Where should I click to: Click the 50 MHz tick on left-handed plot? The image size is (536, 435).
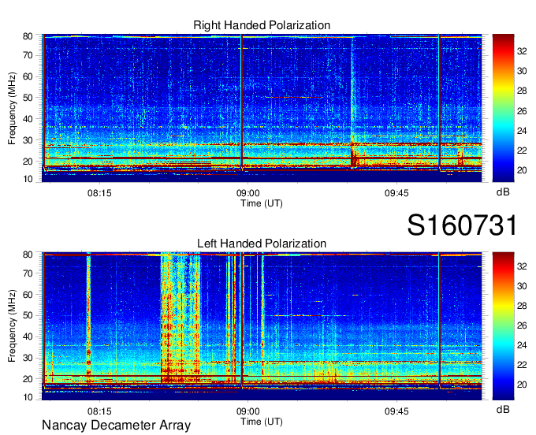(x=28, y=315)
